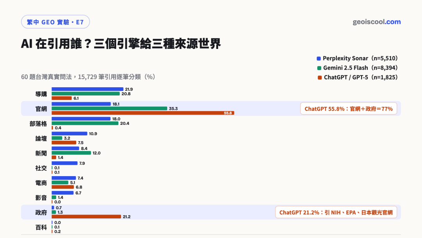
Task: Select the ChatGPT 21.2% NIH EPA callout
Action: (x=336, y=213)
